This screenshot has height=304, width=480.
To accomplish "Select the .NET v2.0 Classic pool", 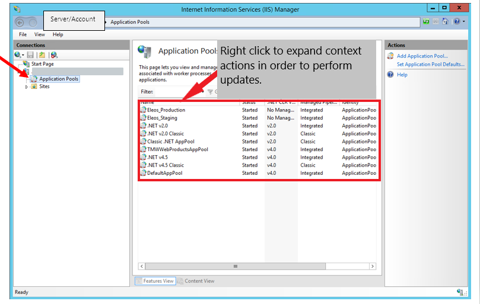I will (x=258, y=134).
